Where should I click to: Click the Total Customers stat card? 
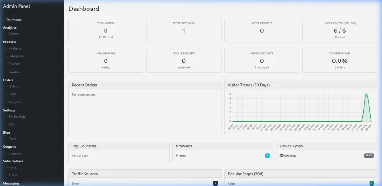point(184,31)
